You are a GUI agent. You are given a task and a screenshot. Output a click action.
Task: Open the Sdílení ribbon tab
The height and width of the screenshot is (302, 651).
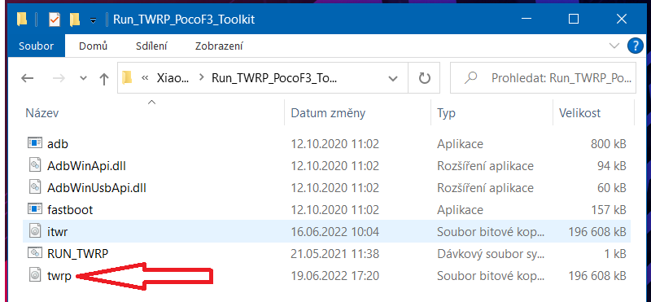click(x=151, y=46)
